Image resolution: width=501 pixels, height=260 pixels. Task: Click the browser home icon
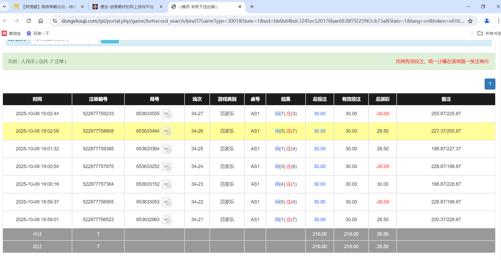coord(41,21)
